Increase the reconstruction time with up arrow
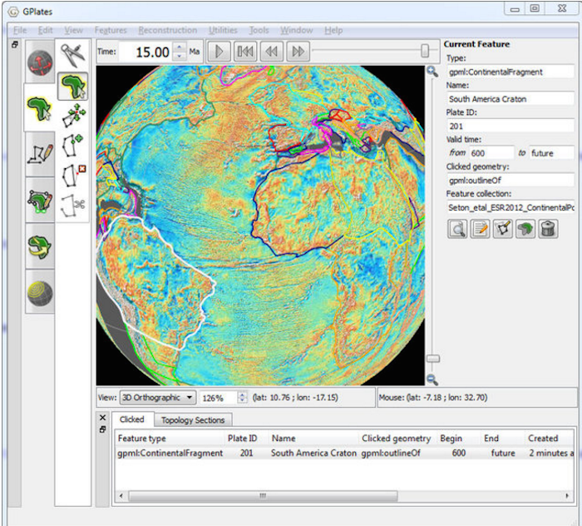 pyautogui.click(x=180, y=47)
